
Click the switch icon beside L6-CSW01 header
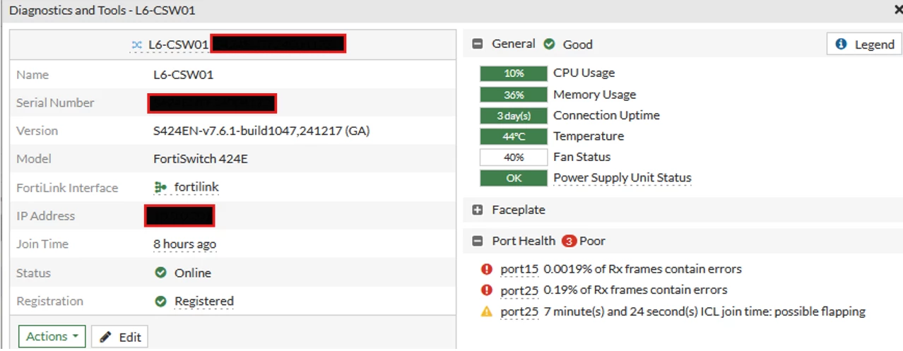coord(137,44)
